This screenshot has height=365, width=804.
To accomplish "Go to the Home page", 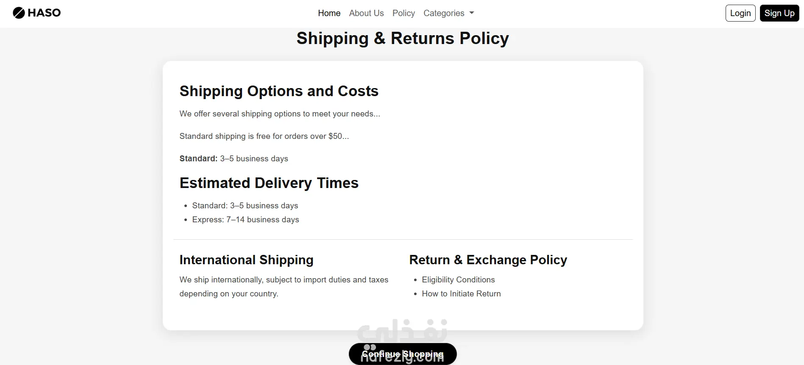I will click(329, 13).
